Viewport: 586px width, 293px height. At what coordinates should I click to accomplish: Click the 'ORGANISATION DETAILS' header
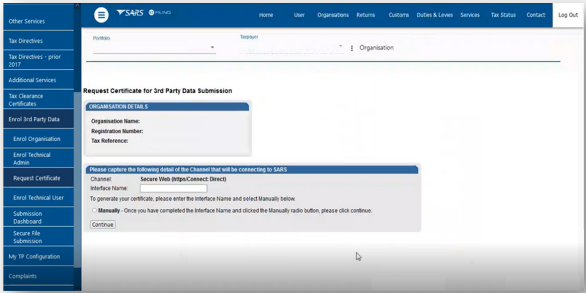167,107
